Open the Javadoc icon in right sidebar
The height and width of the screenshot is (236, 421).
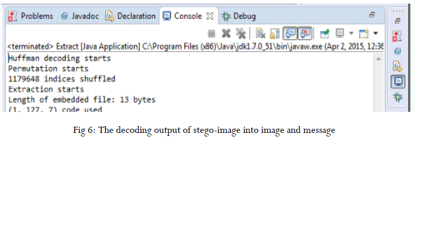point(397,51)
